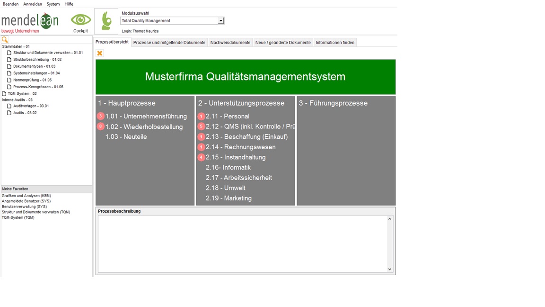Open the Cockpit eye icon
This screenshot has width=545, height=307.
80,20
